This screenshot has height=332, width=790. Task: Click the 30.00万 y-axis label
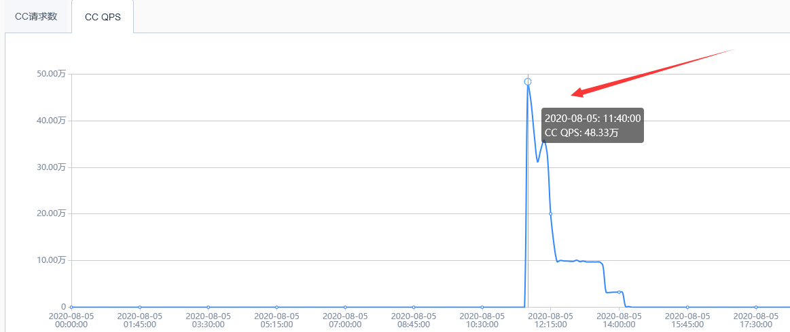pyautogui.click(x=52, y=167)
